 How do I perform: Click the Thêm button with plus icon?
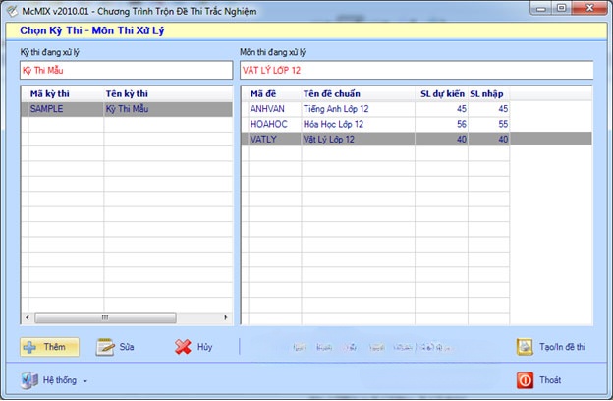[x=50, y=347]
